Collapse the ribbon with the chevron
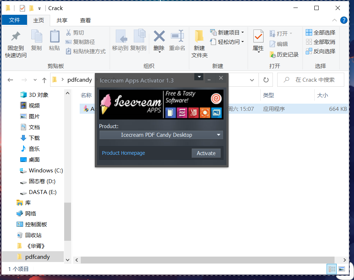The height and width of the screenshot is (280, 354). click(335, 20)
